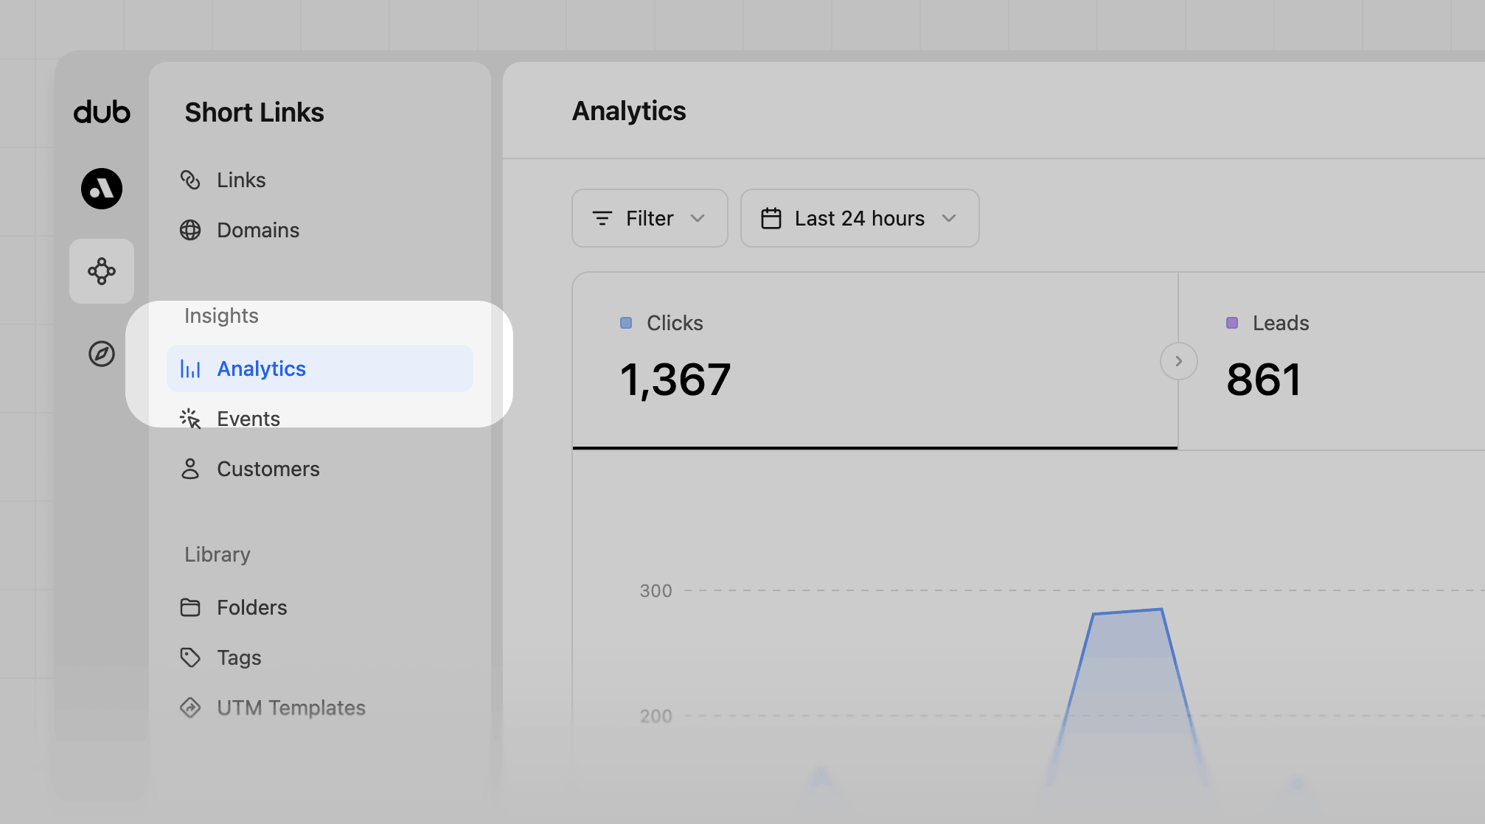
Task: Click the purple Leads legend square
Action: click(1232, 323)
